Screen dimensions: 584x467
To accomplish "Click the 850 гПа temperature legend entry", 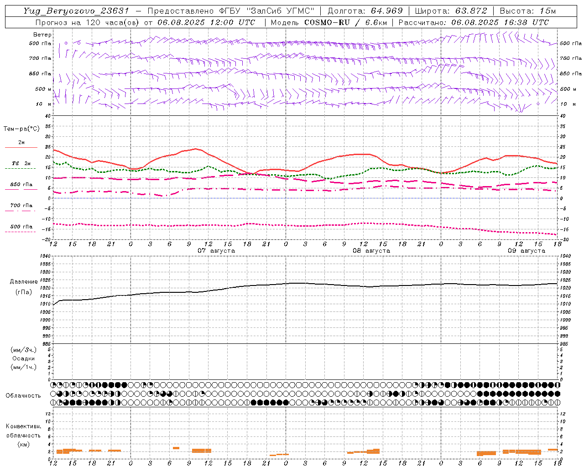I will (x=21, y=186).
